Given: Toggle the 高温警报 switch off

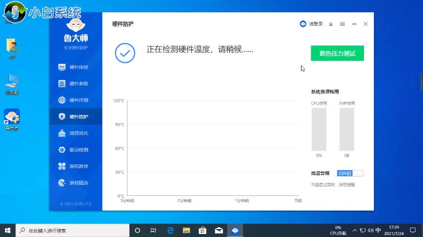Looking at the screenshot, I should tap(350, 173).
